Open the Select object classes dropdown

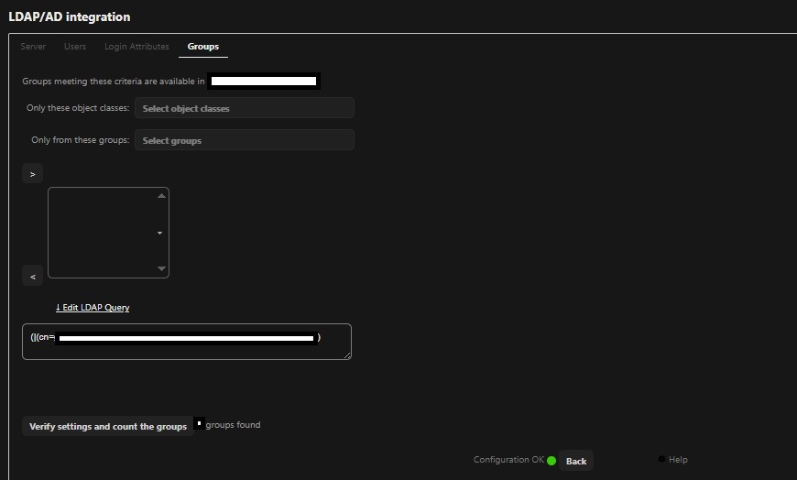point(245,108)
